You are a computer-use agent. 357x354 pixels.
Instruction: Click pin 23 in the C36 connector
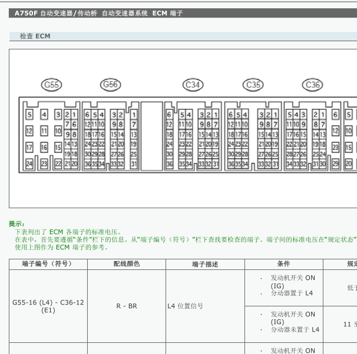click(335, 148)
